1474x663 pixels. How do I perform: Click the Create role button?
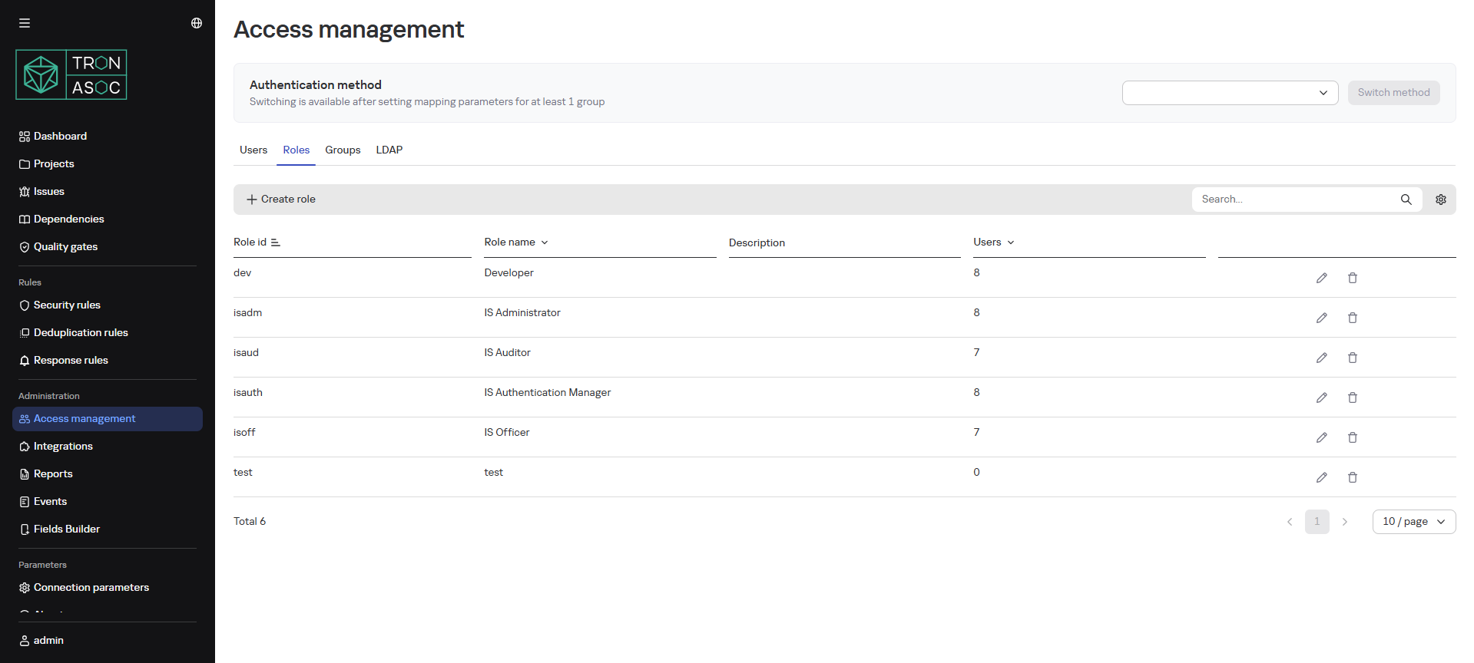click(281, 200)
